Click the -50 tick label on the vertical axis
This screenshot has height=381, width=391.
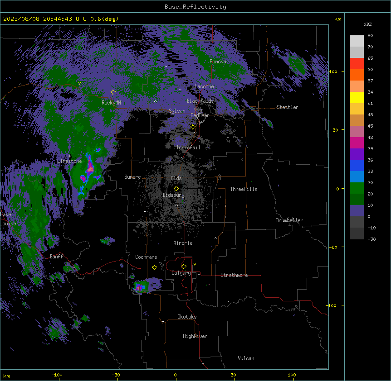333,247
